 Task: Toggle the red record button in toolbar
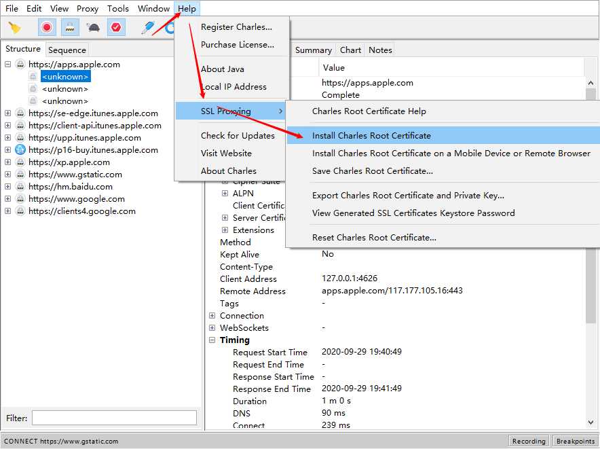[x=47, y=28]
